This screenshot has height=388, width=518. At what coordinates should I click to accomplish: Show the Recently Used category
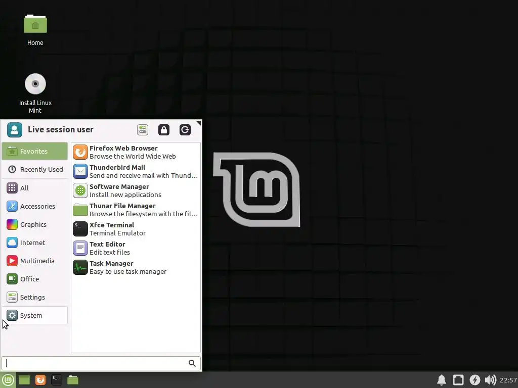point(35,169)
